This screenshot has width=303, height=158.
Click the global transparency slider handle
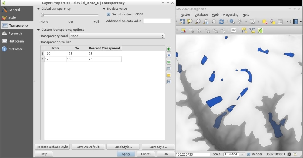click(x=42, y=15)
